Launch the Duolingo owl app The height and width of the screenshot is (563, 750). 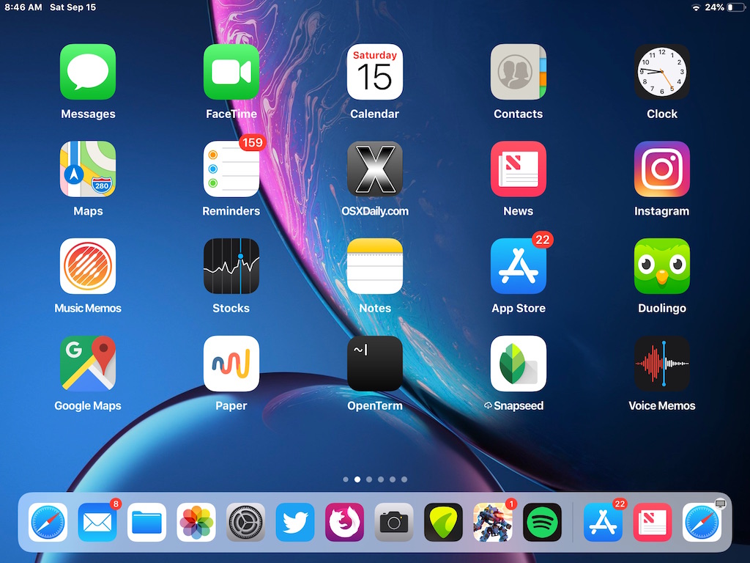662,266
